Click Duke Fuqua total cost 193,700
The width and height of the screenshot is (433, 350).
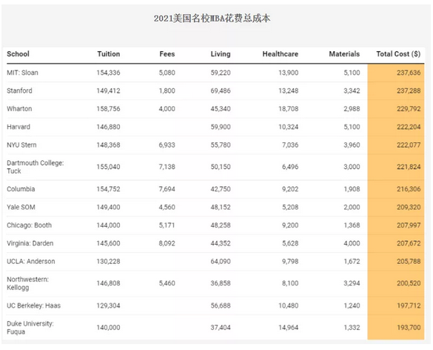point(409,328)
